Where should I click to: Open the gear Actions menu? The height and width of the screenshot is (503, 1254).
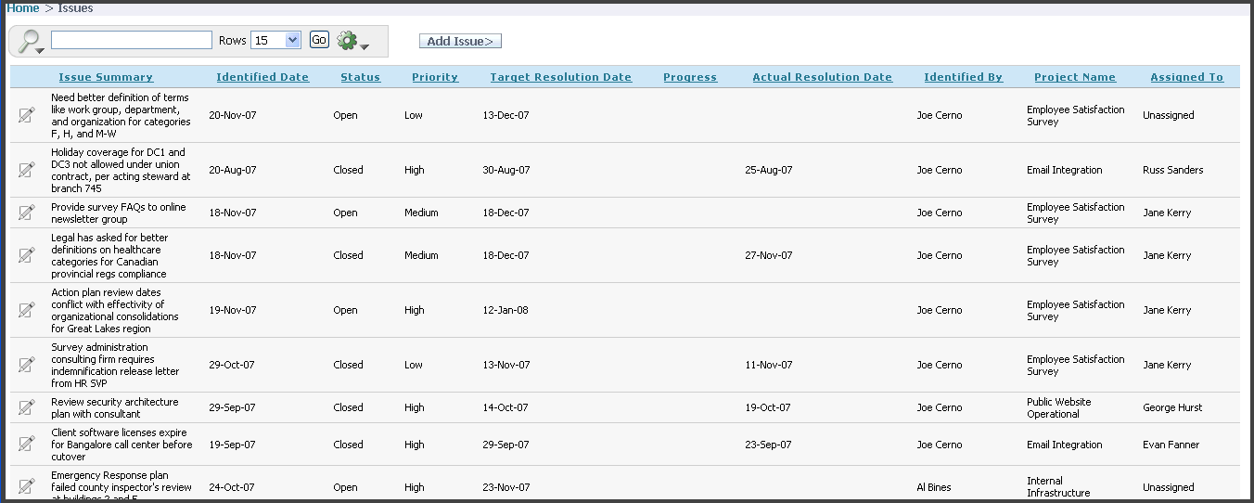coord(352,41)
